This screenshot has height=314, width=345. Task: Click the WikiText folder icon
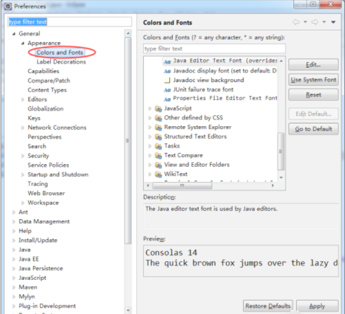pos(159,174)
